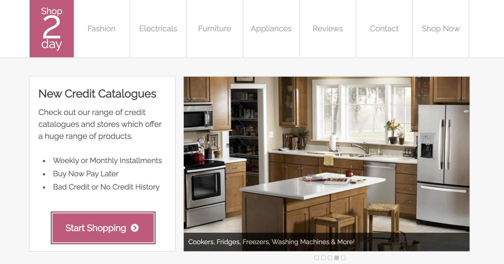
Task: Select the third slideshow indicator square
Action: (330, 258)
